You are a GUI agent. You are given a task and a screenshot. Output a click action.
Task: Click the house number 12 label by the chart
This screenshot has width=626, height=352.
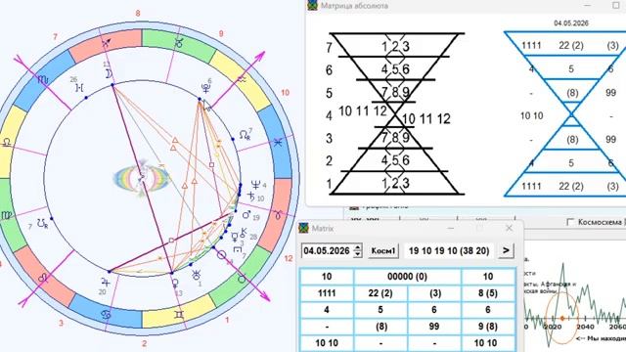click(289, 258)
